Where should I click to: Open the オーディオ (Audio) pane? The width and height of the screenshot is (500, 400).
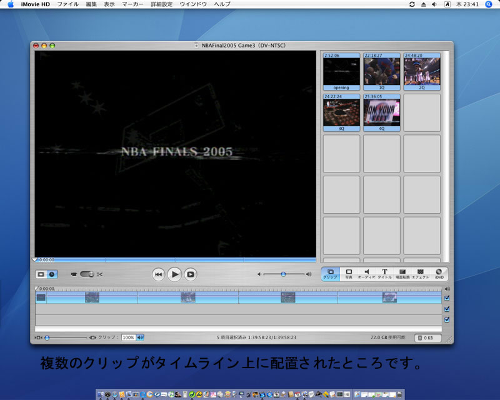366,274
